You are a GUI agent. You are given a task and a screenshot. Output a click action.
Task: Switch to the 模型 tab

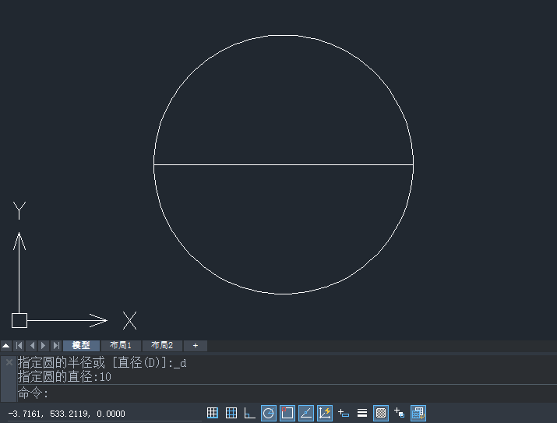tap(81, 346)
